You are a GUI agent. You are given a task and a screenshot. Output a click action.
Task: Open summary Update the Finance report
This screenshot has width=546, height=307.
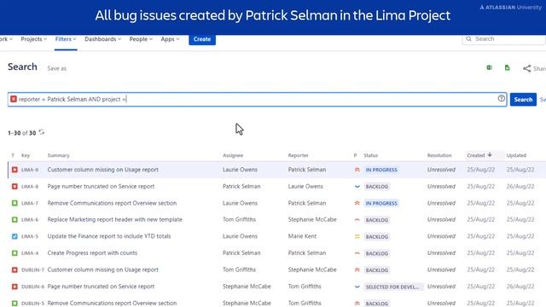[x=109, y=236]
